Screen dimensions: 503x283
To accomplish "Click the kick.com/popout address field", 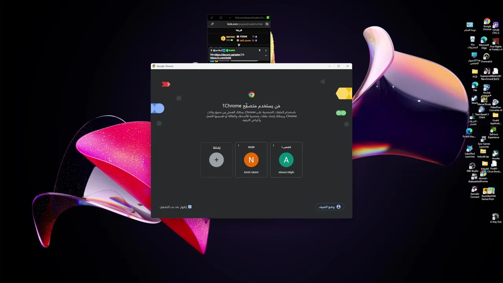I will click(245, 24).
